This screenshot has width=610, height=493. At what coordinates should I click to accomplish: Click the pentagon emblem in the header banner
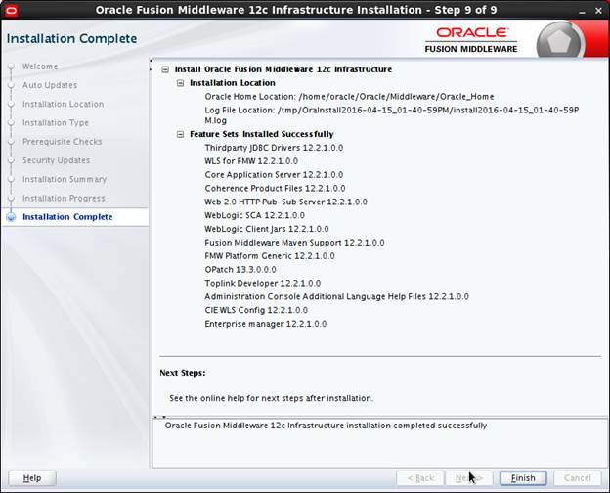click(560, 43)
